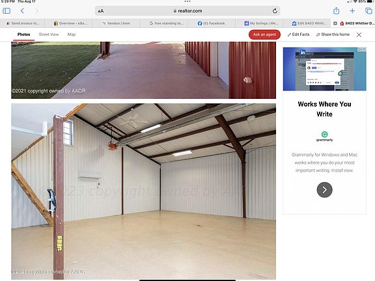Open the AA reader text size menu
The height and width of the screenshot is (281, 375).
coord(101,11)
